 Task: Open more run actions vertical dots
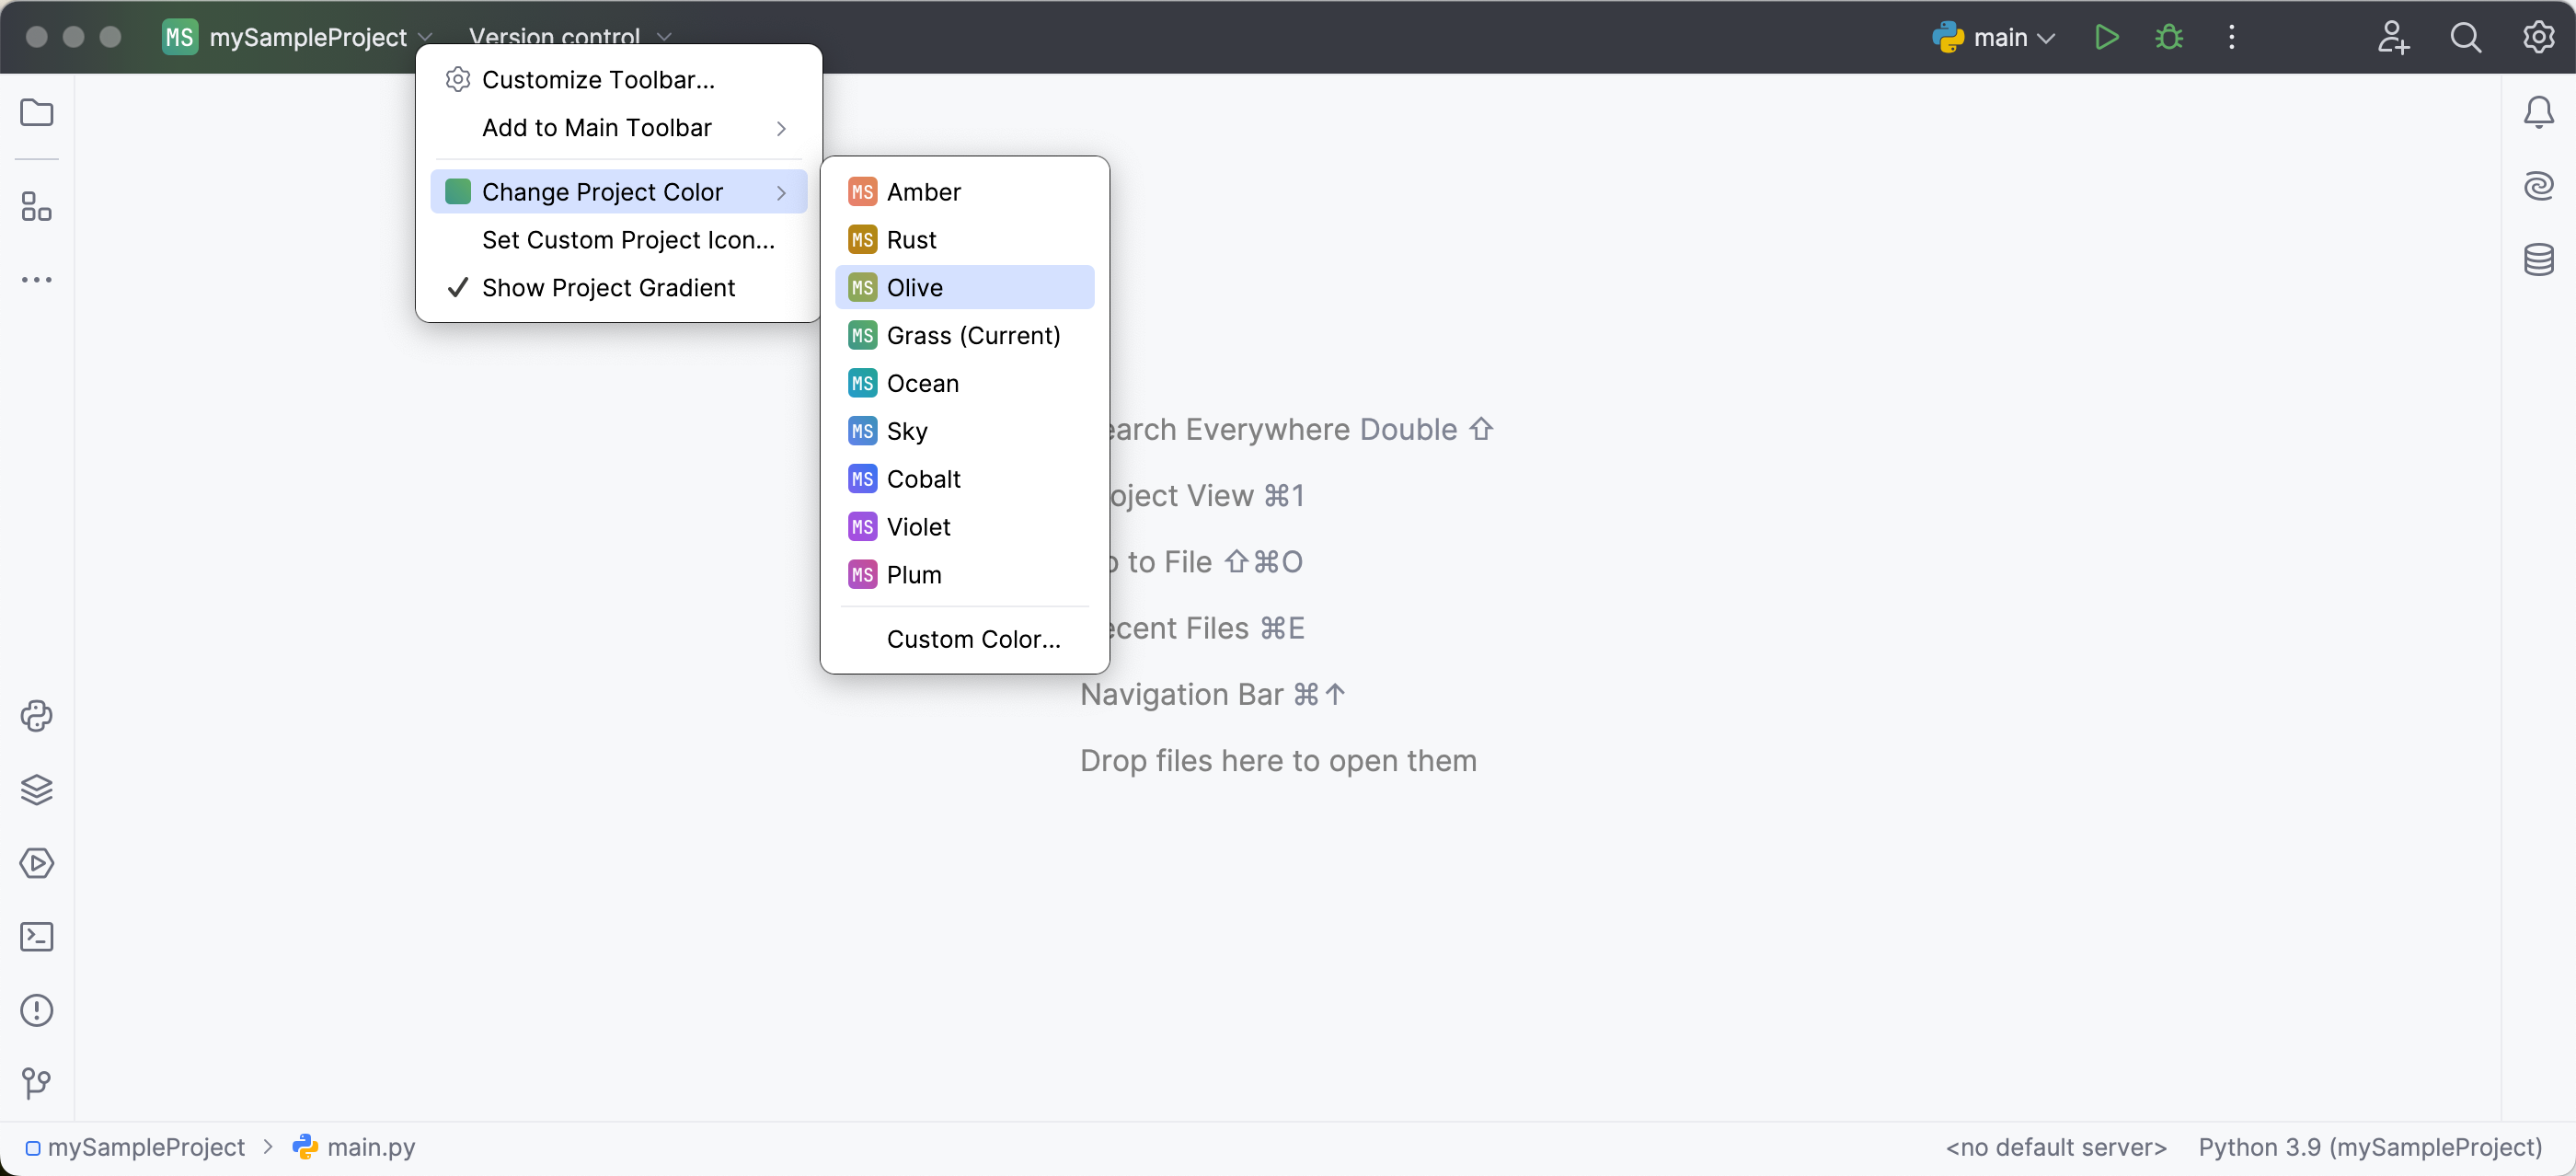coord(2232,37)
